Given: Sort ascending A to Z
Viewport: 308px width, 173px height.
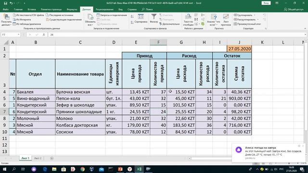Looking at the screenshot, I should [x=132, y=17].
